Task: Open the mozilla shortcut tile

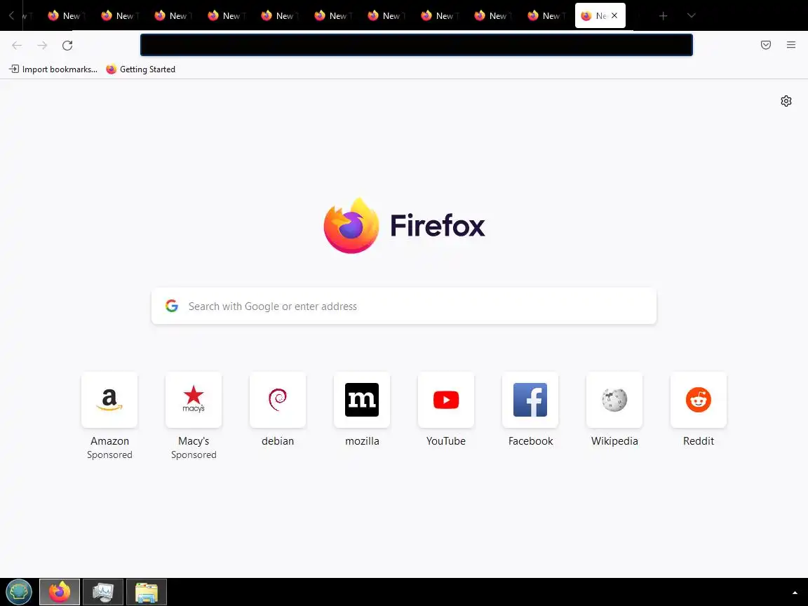Action: [x=362, y=400]
